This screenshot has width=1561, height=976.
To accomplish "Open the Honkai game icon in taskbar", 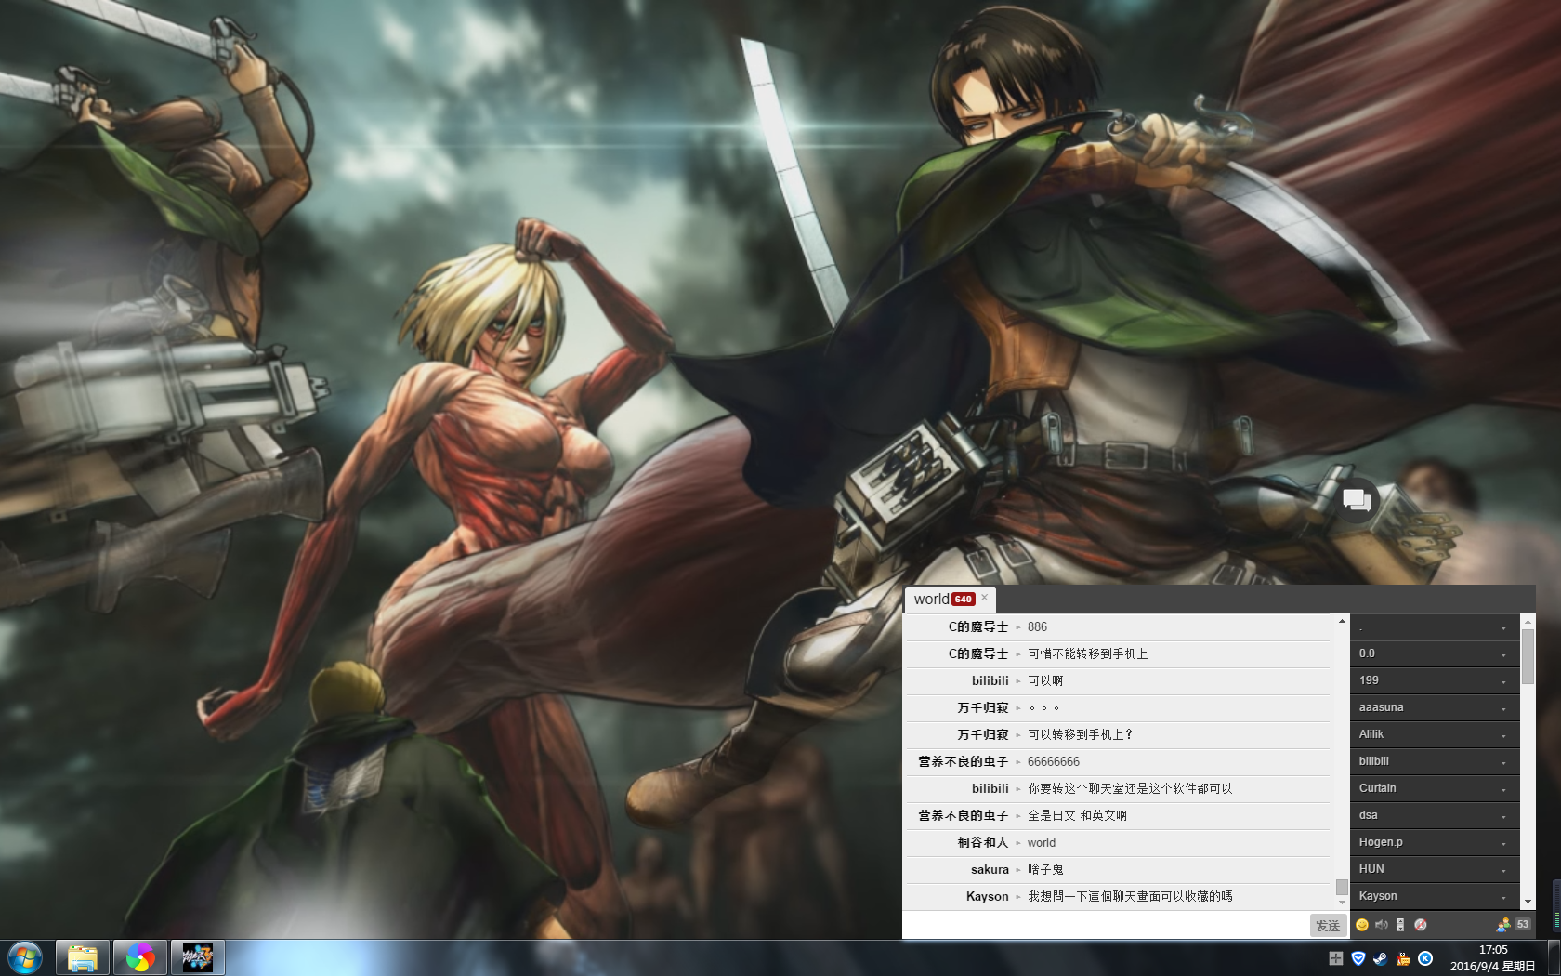I will [x=198, y=957].
